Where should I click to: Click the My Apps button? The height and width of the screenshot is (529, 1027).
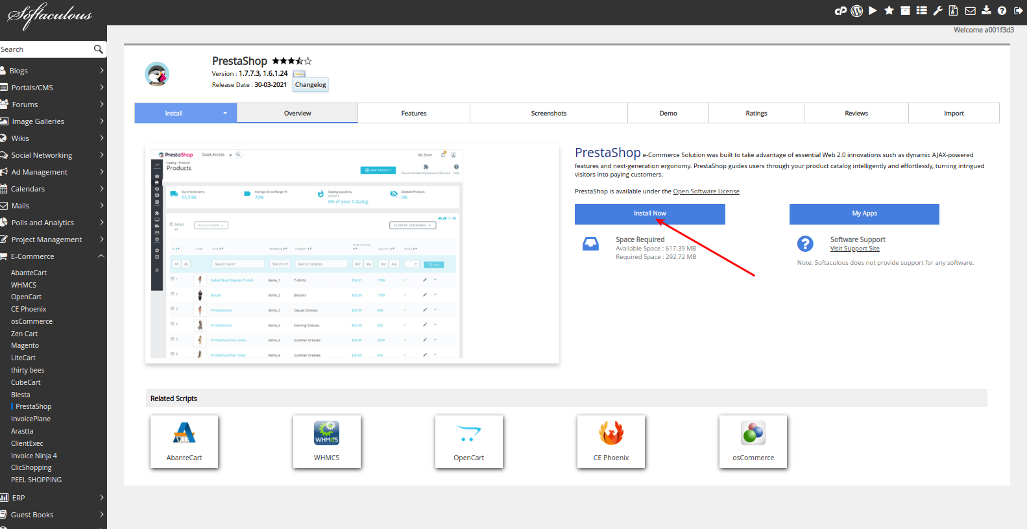point(864,214)
